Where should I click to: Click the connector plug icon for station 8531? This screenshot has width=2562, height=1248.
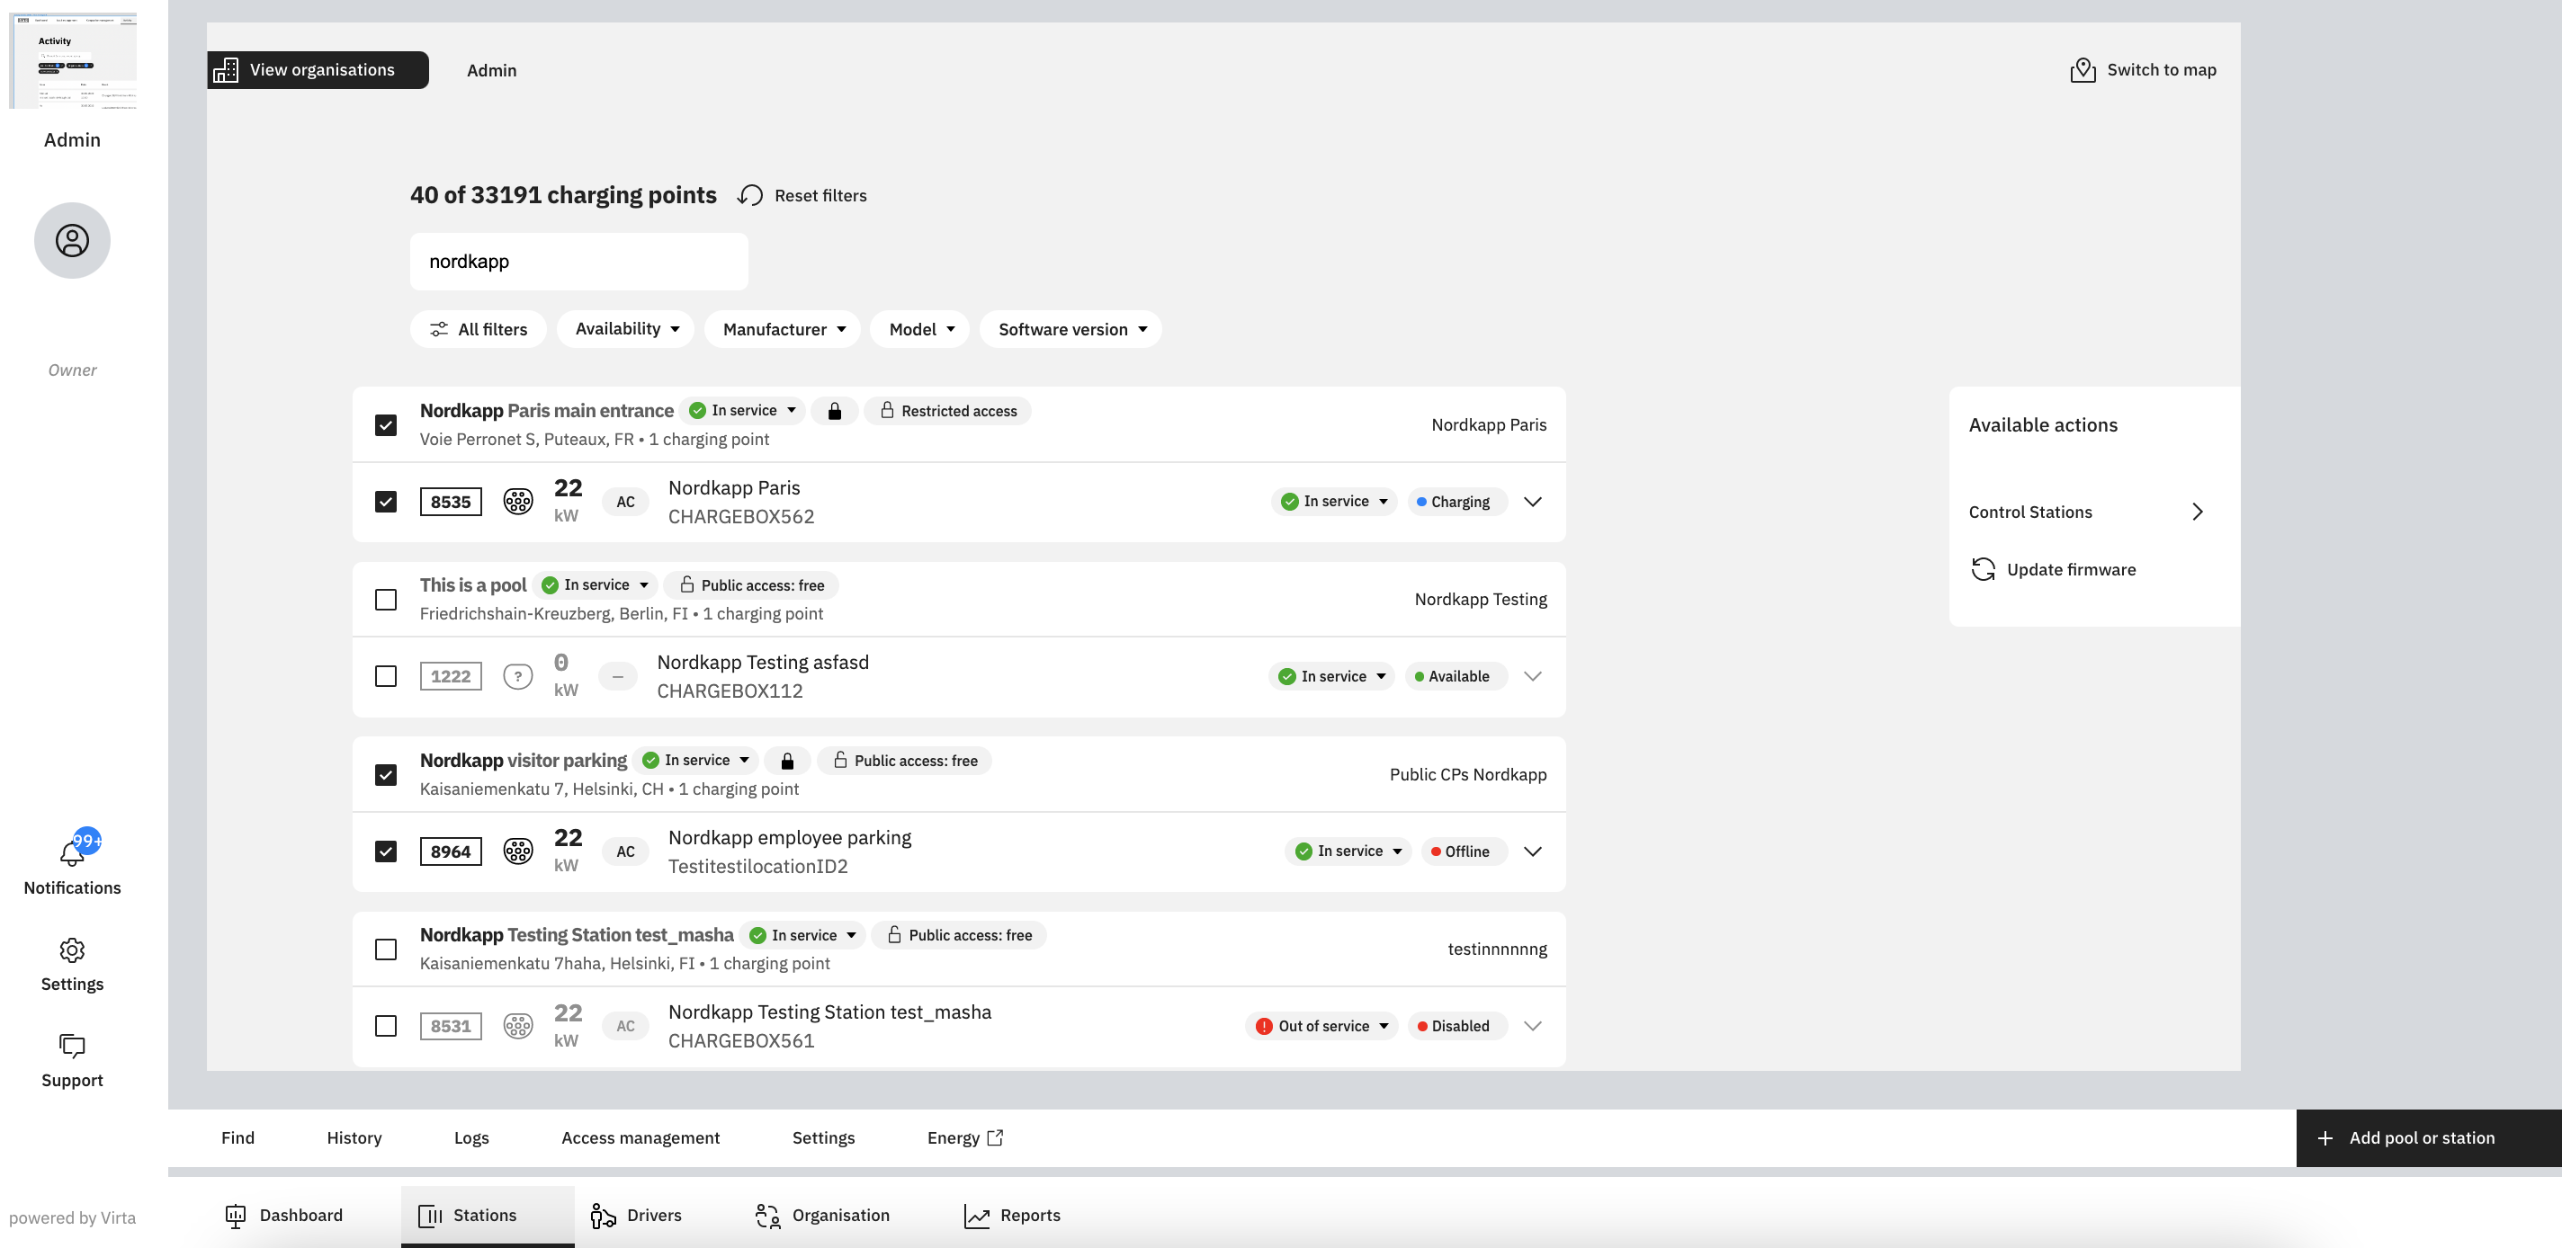(x=518, y=1026)
